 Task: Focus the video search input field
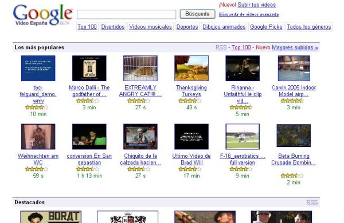[126, 14]
